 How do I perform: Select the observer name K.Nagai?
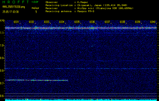[83, 2]
